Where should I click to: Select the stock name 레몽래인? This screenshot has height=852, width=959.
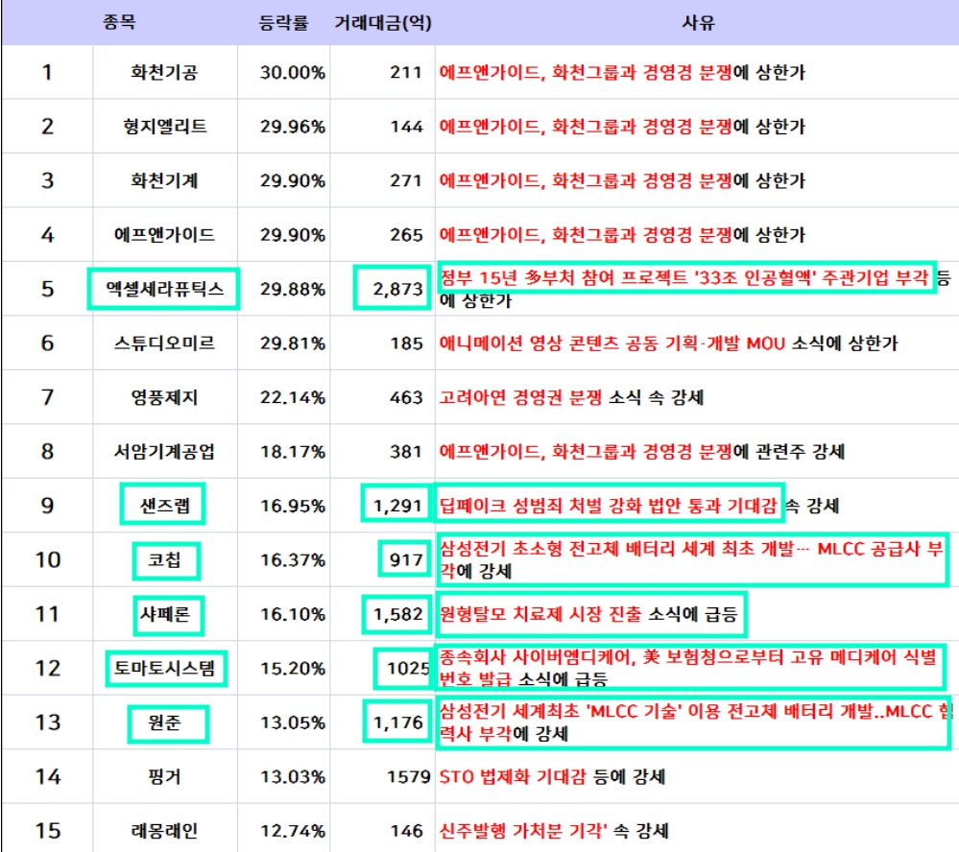point(164,831)
